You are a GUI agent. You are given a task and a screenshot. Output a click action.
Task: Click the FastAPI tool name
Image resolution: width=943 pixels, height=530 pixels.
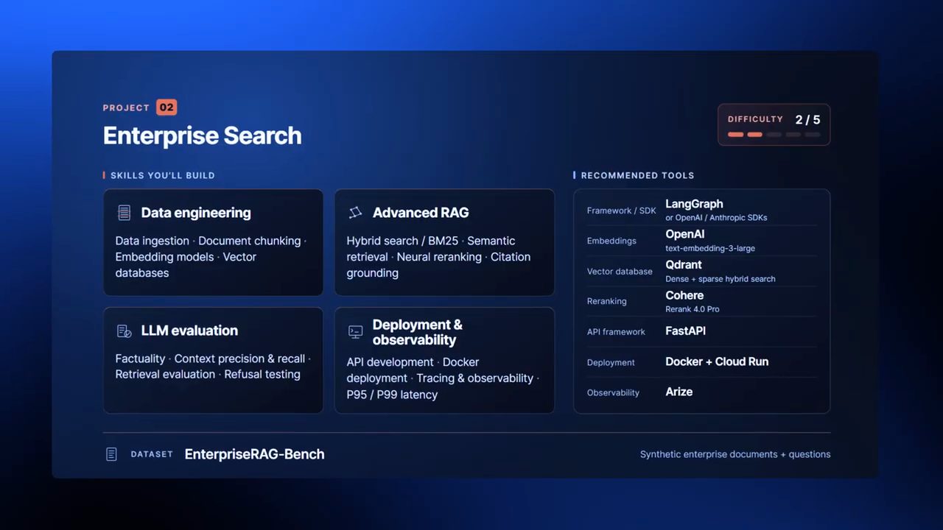click(685, 331)
